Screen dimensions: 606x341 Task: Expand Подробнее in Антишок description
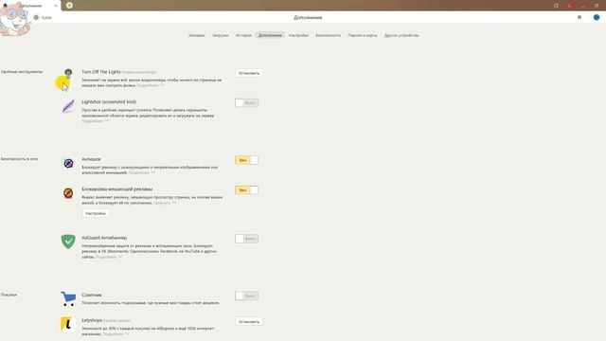coord(141,172)
